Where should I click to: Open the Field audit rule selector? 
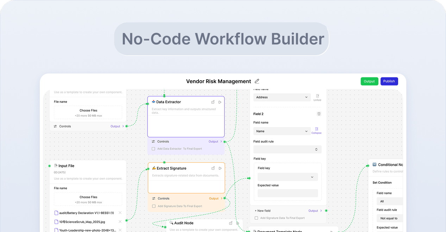287,150
